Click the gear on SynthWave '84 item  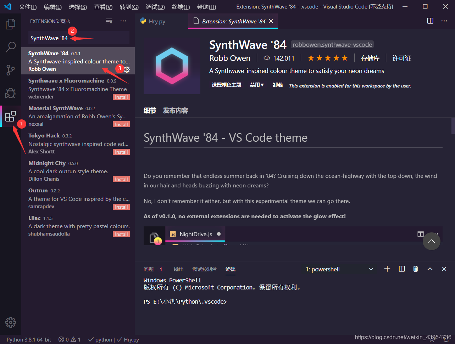coord(127,69)
